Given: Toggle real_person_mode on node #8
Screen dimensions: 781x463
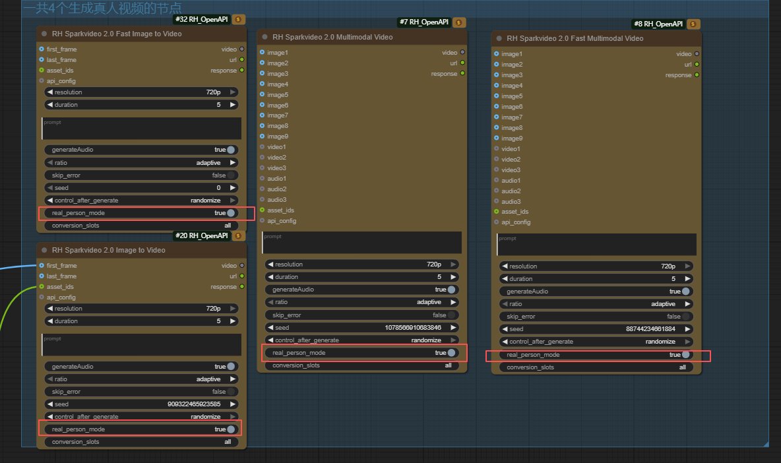Looking at the screenshot, I should click(x=596, y=355).
